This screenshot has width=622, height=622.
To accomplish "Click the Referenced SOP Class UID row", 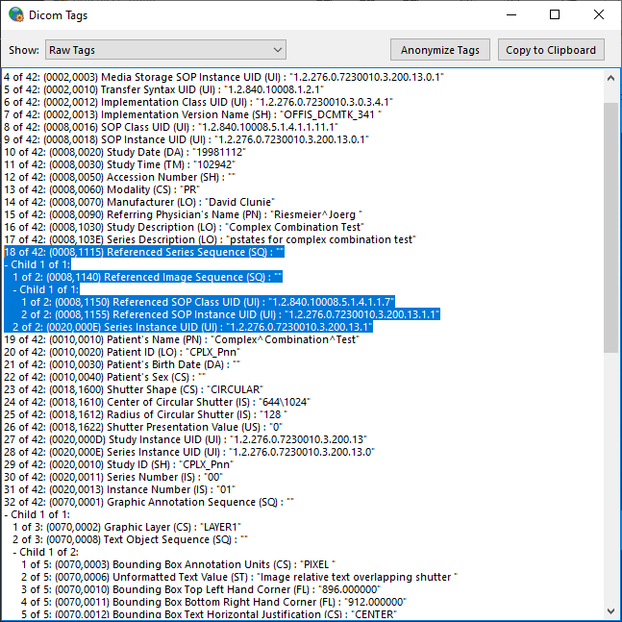I will pos(209,302).
